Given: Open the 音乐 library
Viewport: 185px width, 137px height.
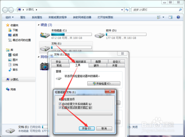Looking at the screenshot, I should (13, 70).
